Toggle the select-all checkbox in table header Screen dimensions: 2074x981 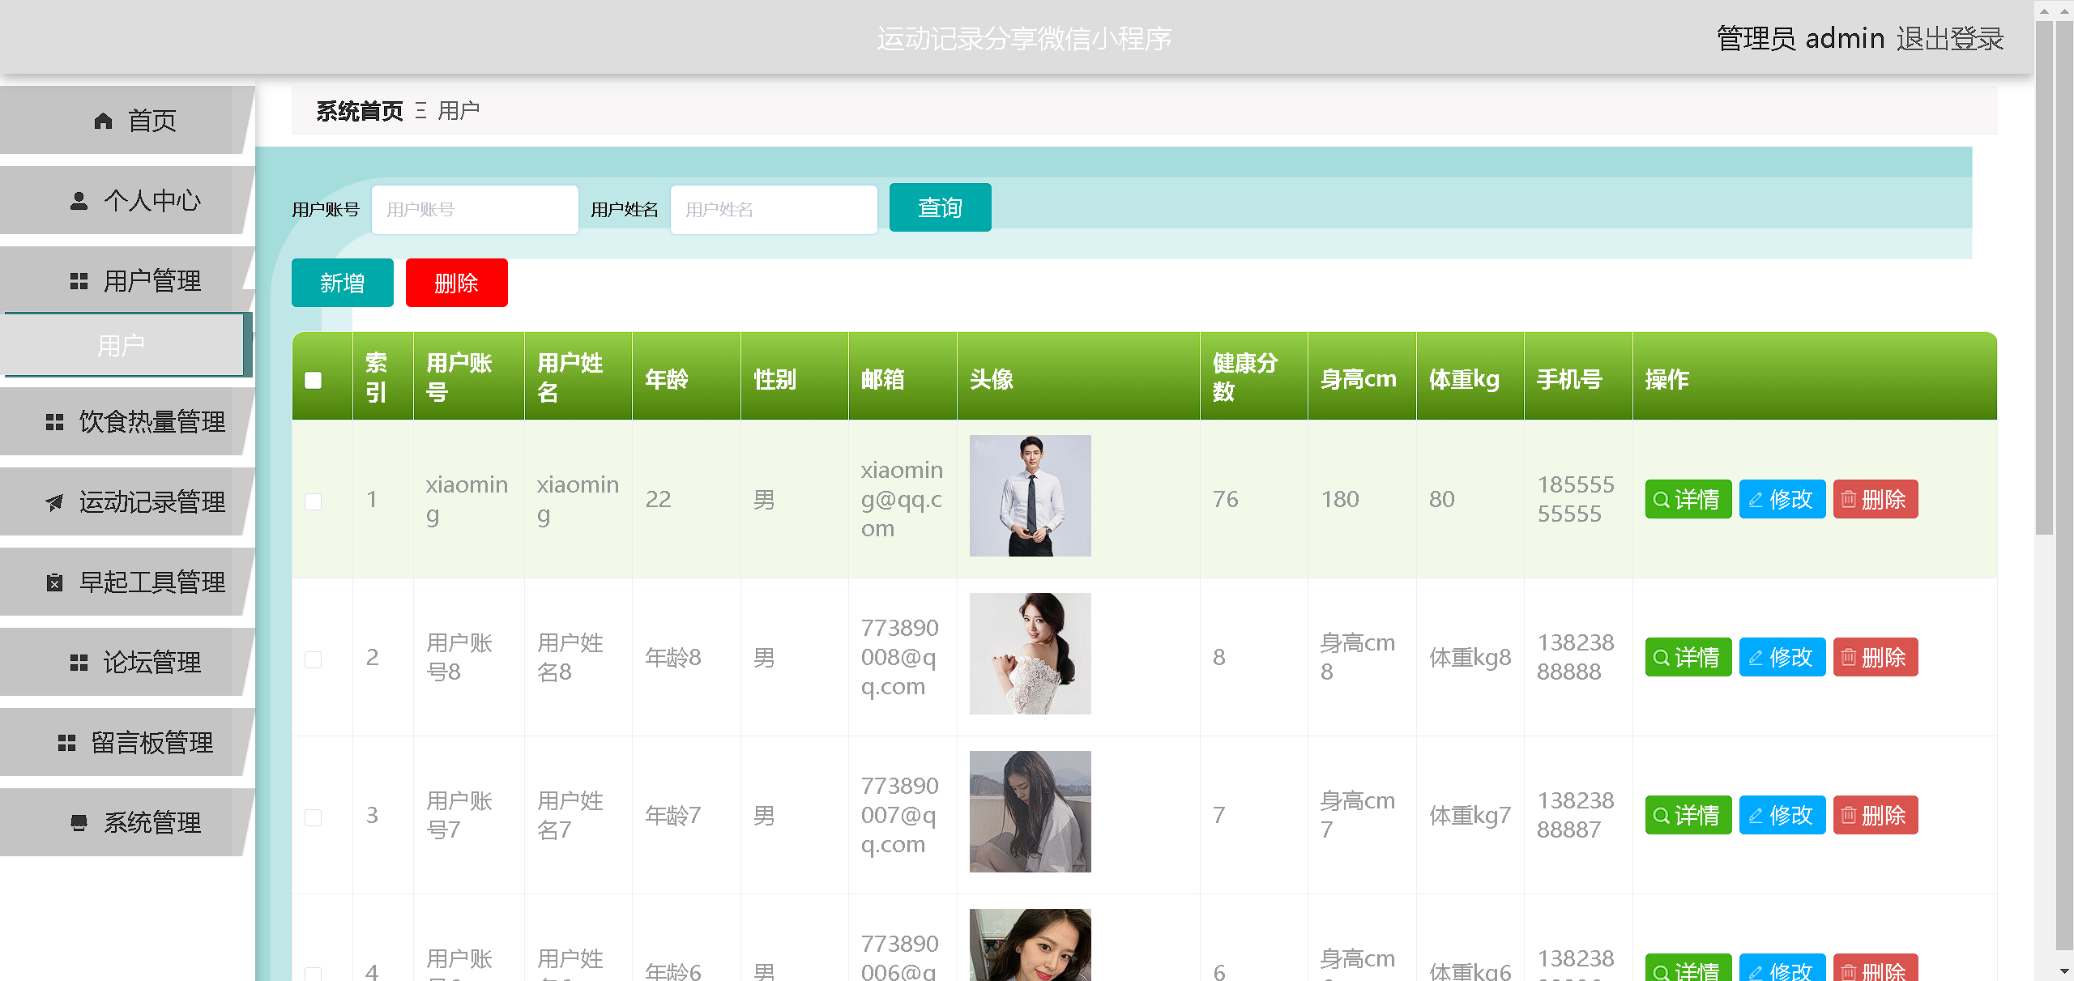314,380
